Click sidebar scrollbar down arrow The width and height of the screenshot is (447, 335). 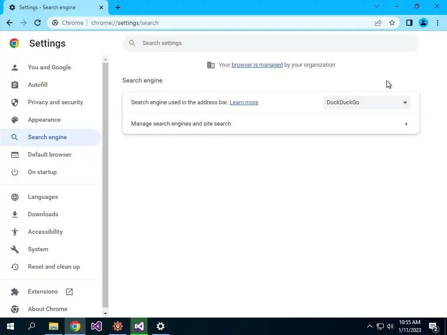pyautogui.click(x=106, y=314)
